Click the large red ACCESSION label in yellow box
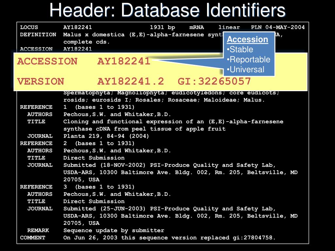This screenshot has width=335, height=251. tap(47, 61)
